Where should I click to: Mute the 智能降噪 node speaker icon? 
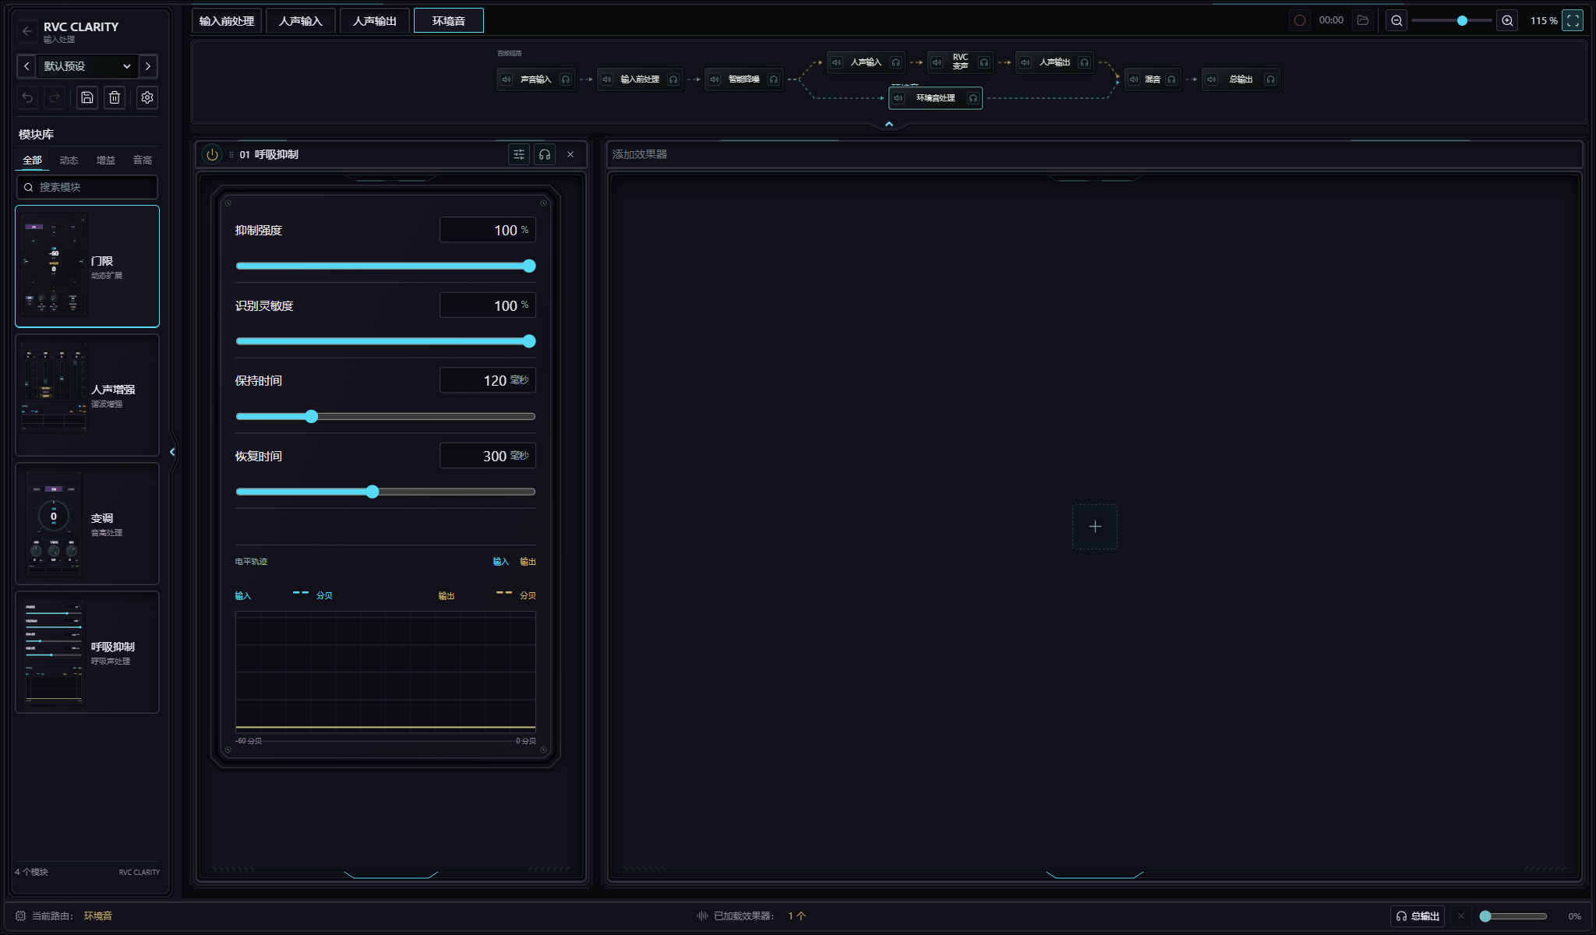[715, 79]
